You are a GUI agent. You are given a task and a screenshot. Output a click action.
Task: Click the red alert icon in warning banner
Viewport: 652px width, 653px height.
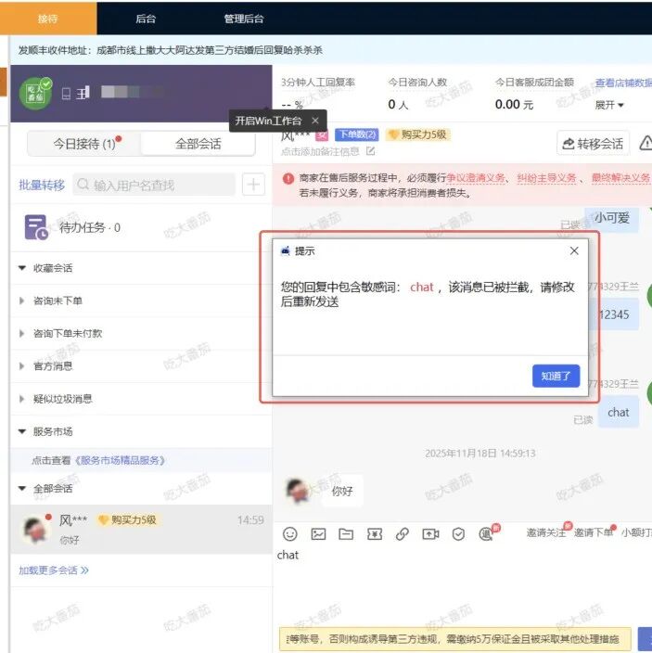click(x=288, y=179)
